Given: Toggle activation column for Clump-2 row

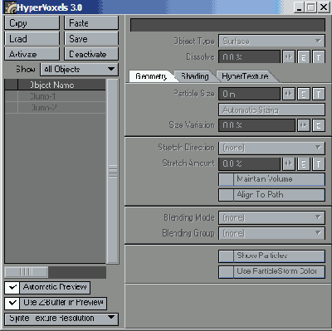Looking at the screenshot, I should coord(12,108).
